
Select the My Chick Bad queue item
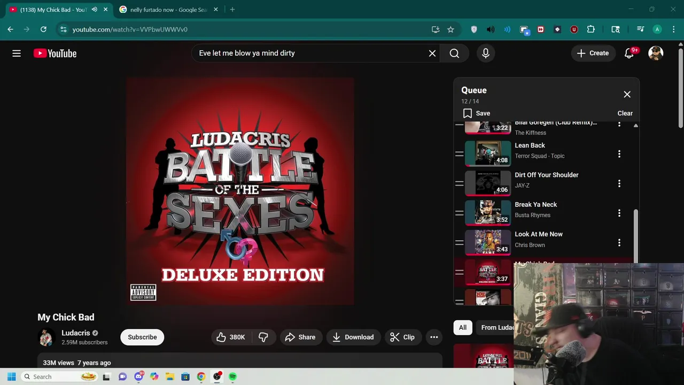pos(487,272)
